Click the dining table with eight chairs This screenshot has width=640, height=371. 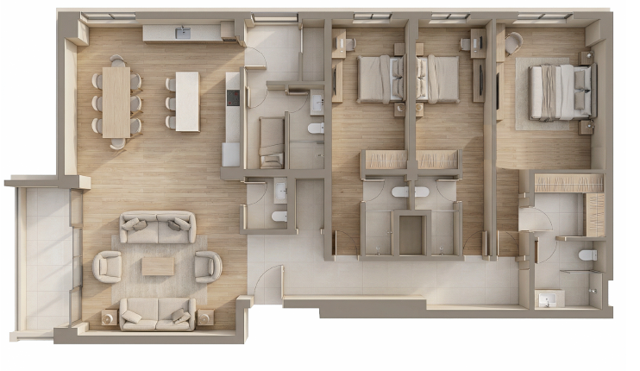click(116, 102)
